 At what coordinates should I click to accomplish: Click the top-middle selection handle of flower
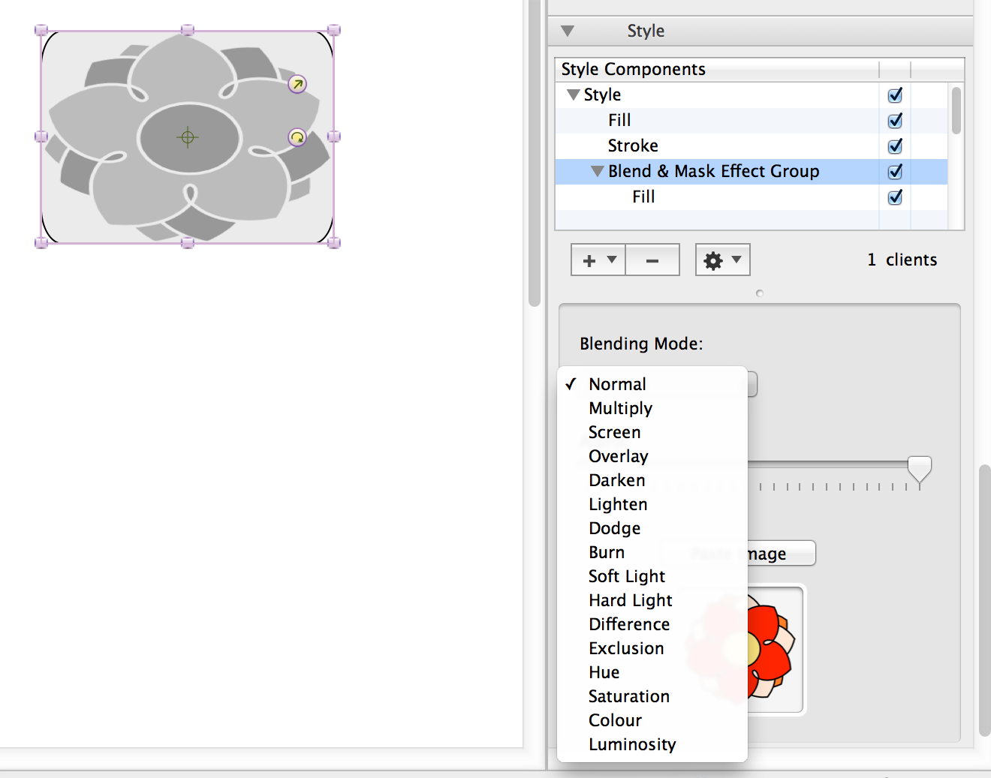click(188, 30)
